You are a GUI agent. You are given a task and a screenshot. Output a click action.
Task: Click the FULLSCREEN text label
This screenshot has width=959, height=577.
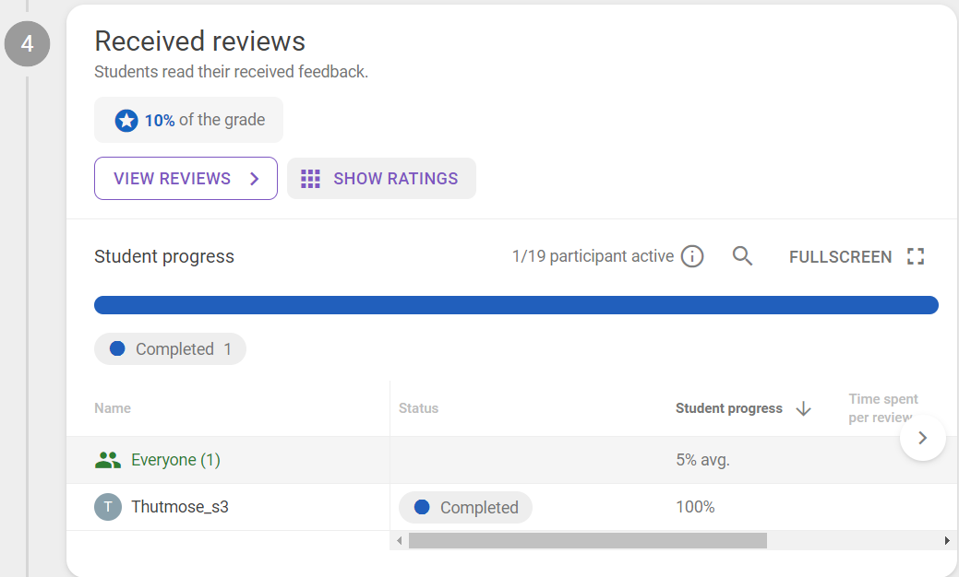point(840,257)
